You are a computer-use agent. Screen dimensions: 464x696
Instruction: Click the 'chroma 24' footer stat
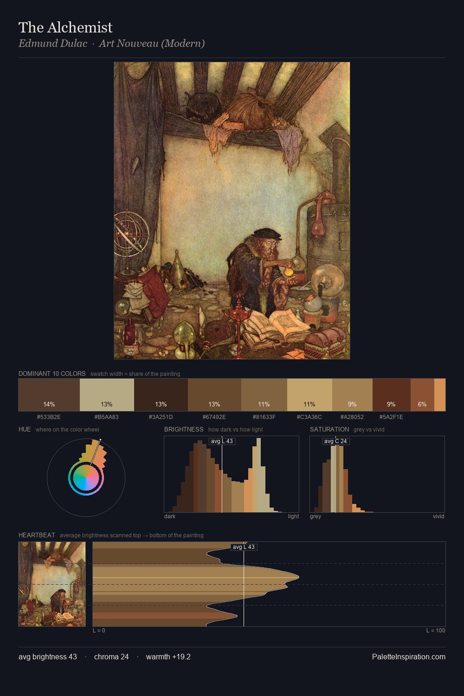point(111,657)
